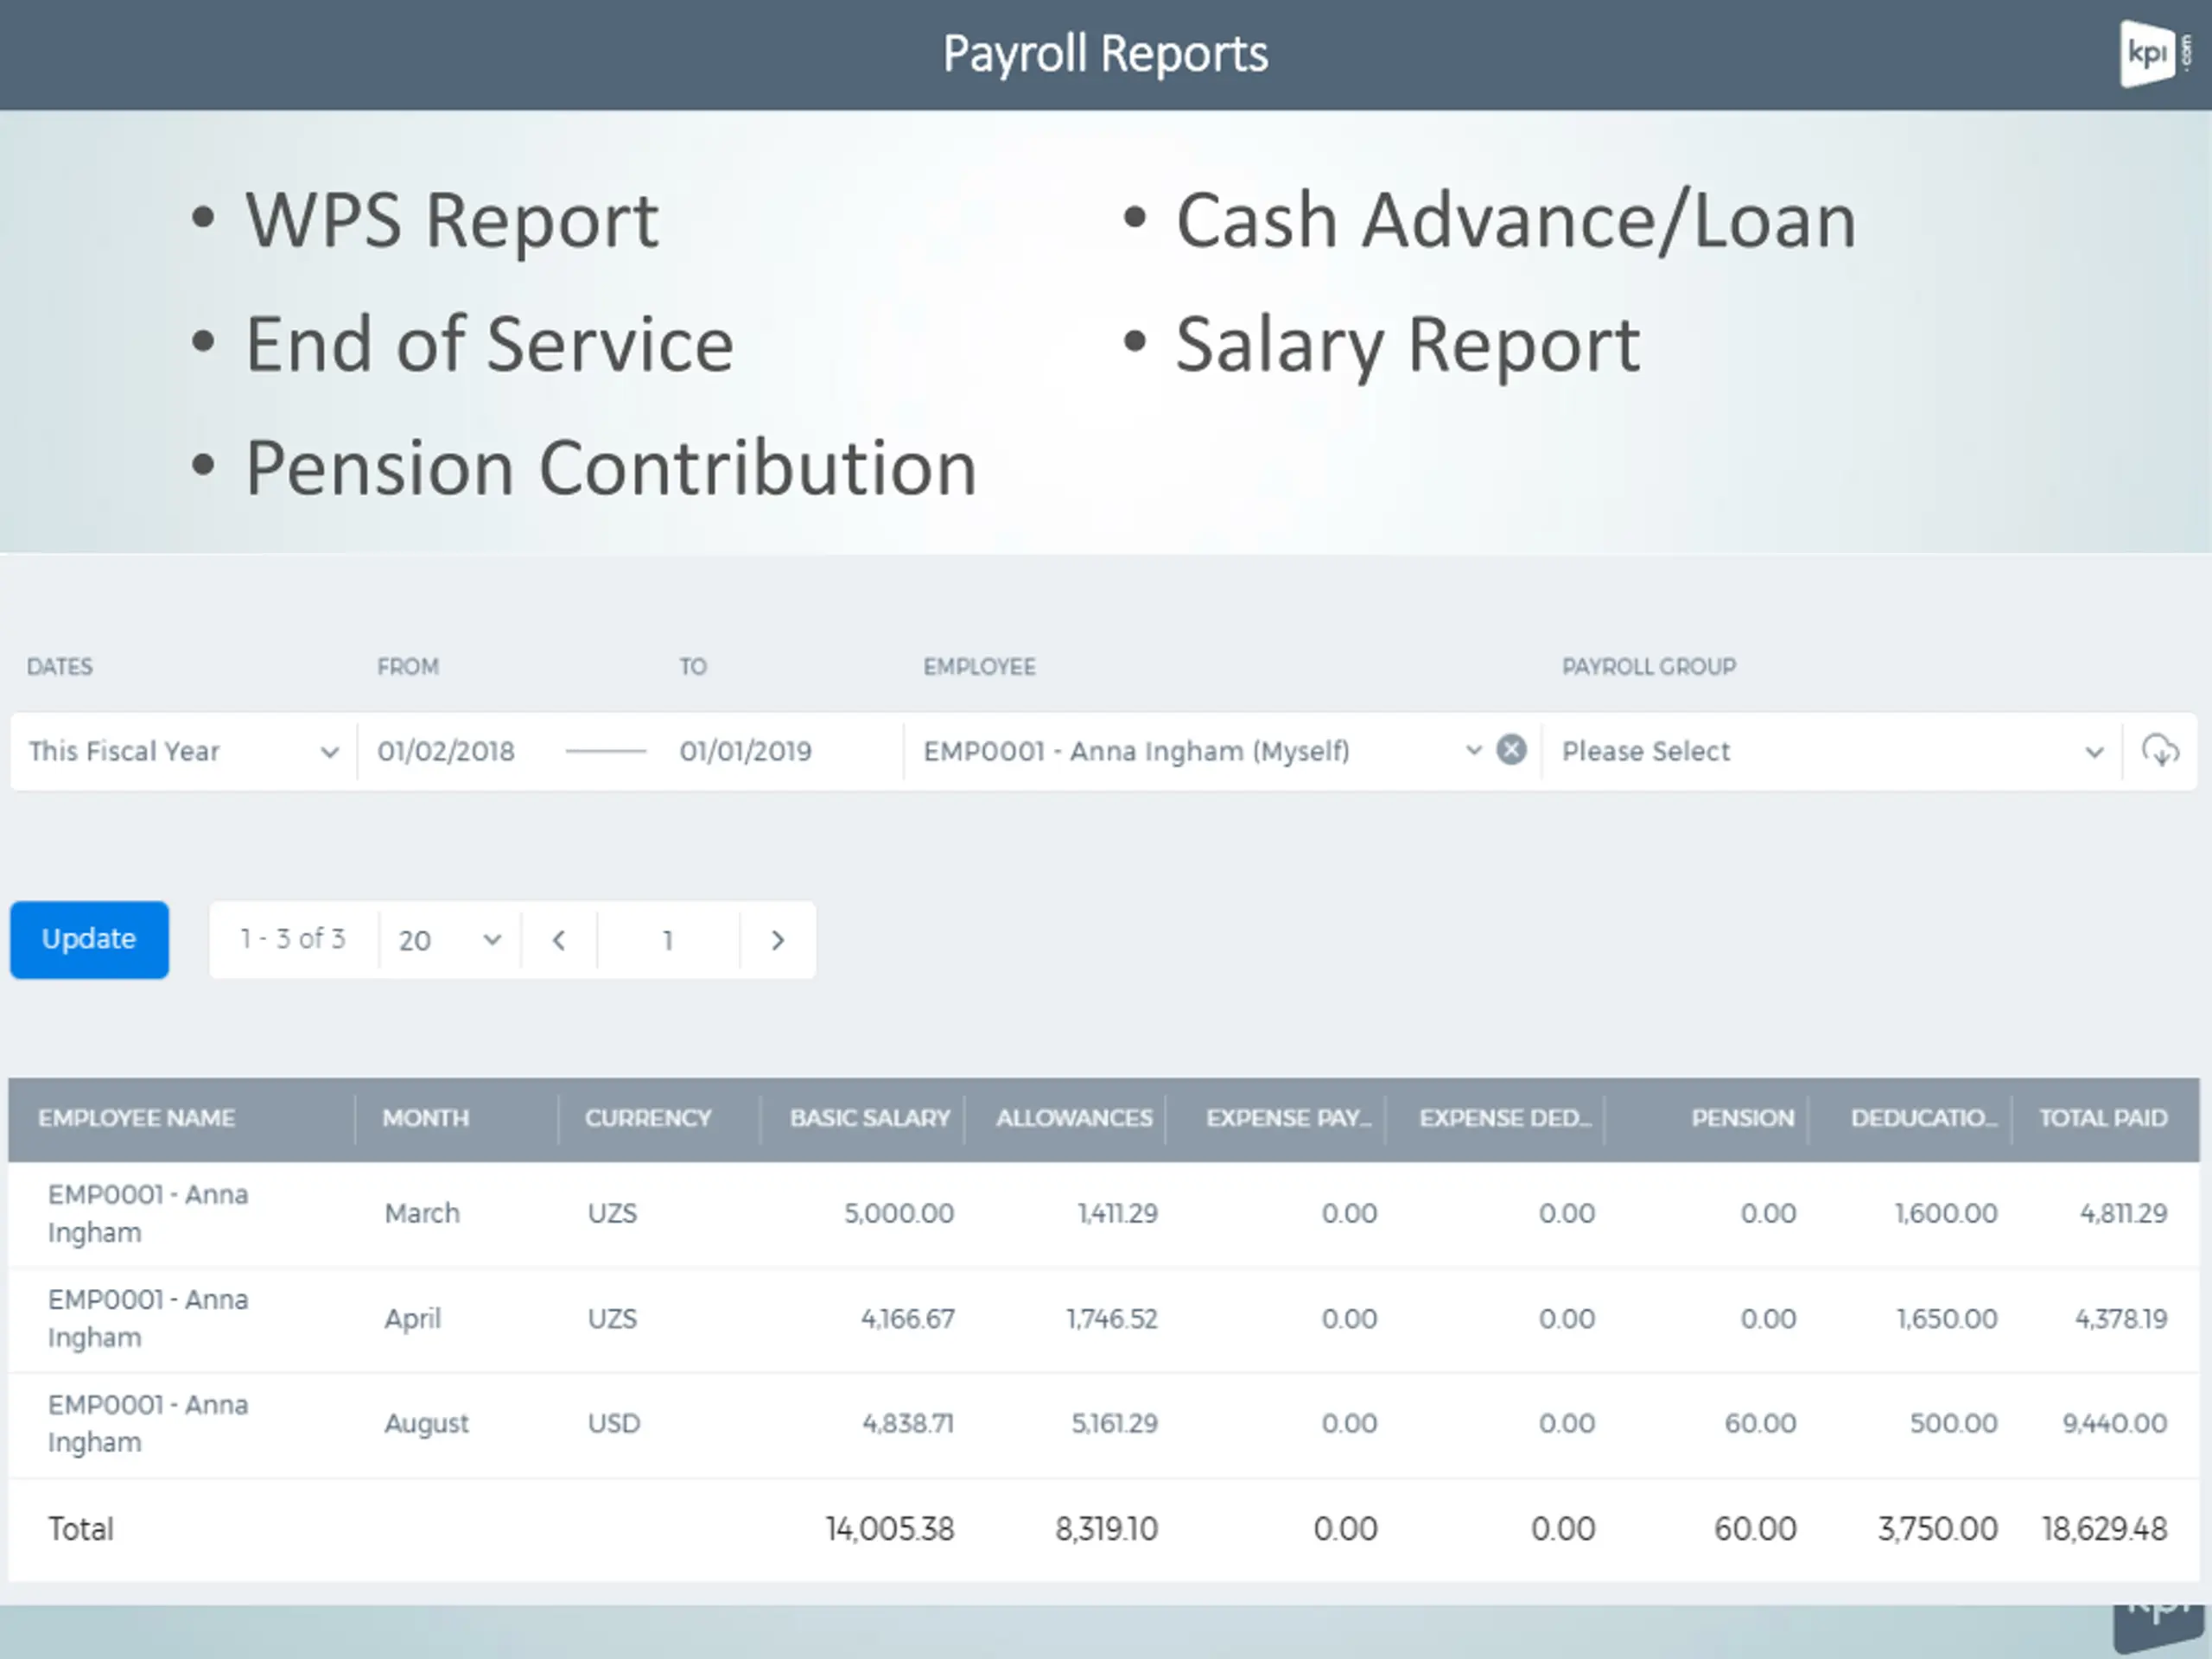Screen dimensions: 2212x1659
Task: Click the page number field showing 1
Action: click(x=668, y=940)
